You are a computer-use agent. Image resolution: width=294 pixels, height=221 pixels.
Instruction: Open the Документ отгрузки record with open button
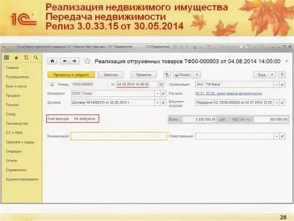pyautogui.click(x=283, y=103)
